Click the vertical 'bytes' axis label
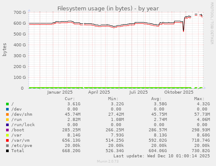 [x=4, y=49]
